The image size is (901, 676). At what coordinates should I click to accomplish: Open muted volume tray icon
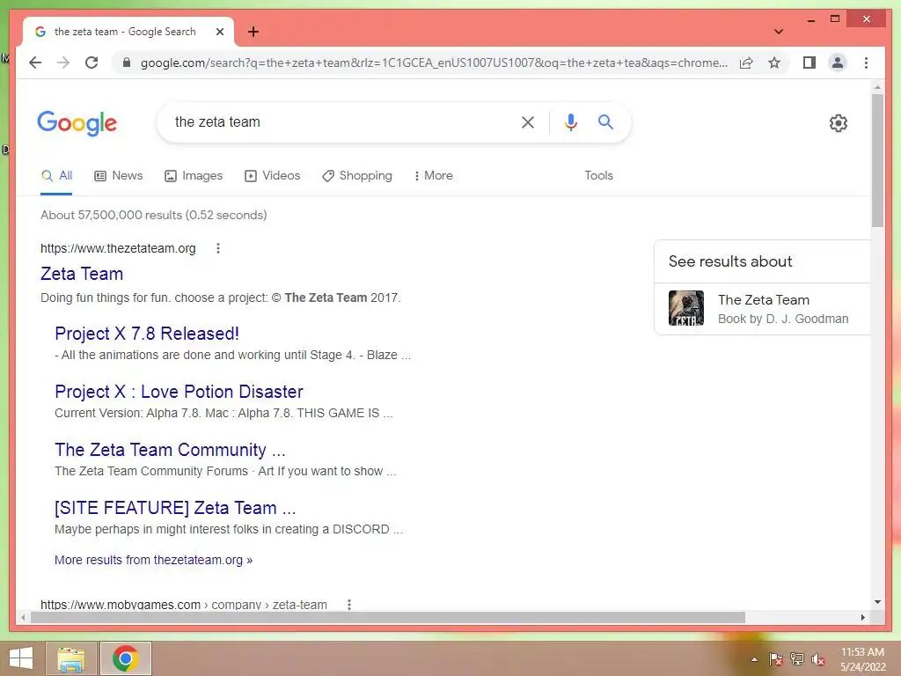818,659
